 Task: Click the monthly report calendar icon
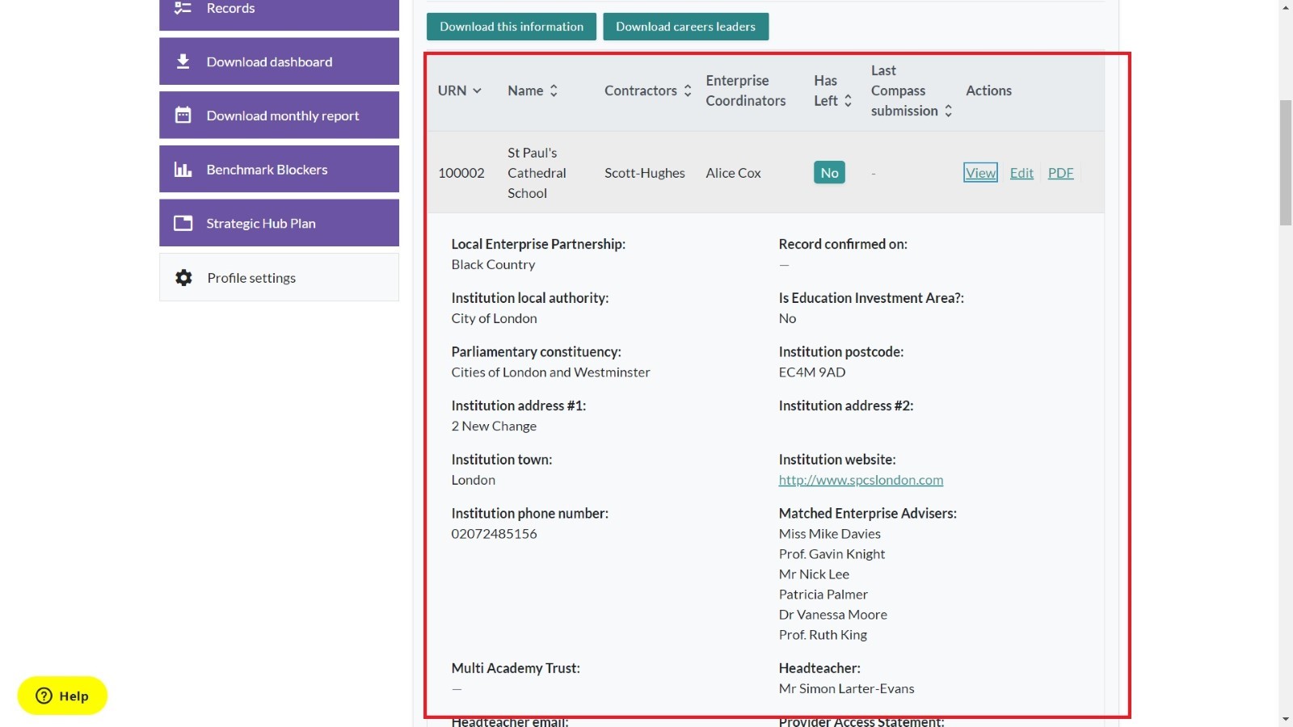pos(183,116)
